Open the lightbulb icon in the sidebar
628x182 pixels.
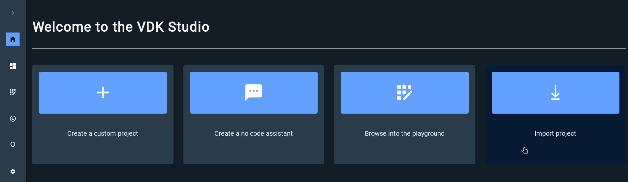point(13,145)
